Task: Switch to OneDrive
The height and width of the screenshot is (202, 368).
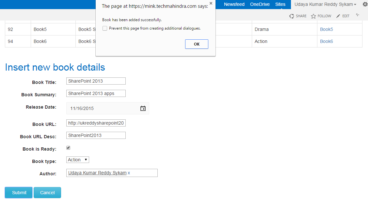Action: tap(260, 4)
